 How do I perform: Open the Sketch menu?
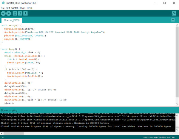pos(15,8)
